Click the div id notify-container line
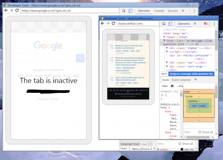This screenshot has height=160, width=223. (x=190, y=56)
